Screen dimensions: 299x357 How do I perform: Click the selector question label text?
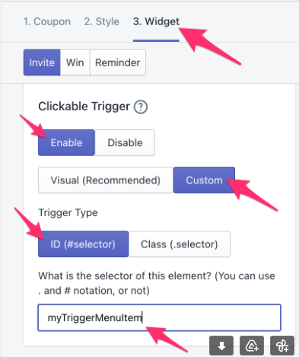click(157, 283)
